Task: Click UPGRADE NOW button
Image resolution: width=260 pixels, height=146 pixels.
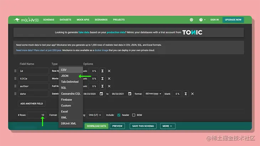Action: 233,20
